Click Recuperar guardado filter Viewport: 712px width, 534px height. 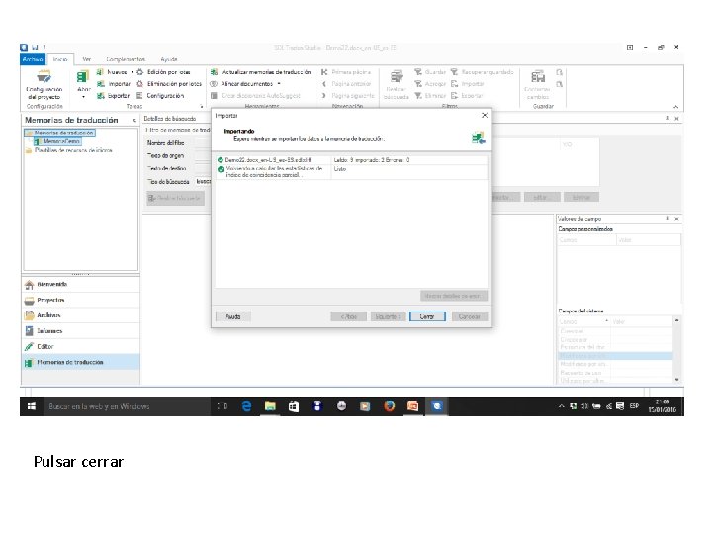pos(483,72)
